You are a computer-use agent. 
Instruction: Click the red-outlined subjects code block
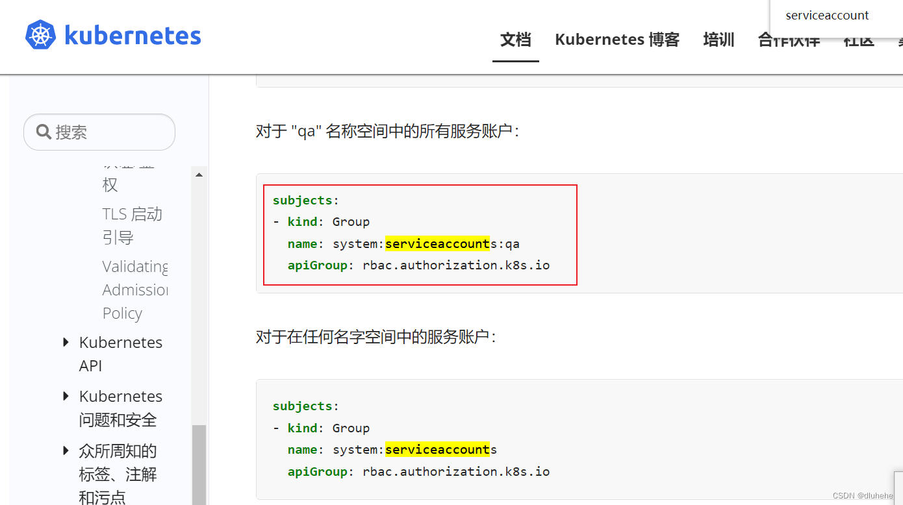[419, 235]
